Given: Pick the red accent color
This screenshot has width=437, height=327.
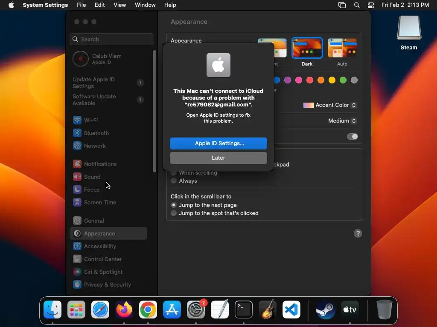Looking at the screenshot, I should pyautogui.click(x=310, y=80).
